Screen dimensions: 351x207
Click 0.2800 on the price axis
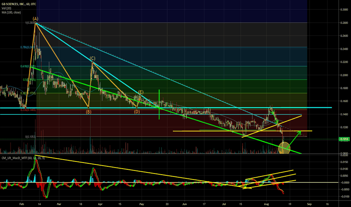point(344,23)
